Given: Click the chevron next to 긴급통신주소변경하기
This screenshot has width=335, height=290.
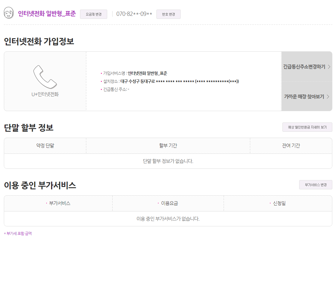Looking at the screenshot, I should tap(330, 67).
